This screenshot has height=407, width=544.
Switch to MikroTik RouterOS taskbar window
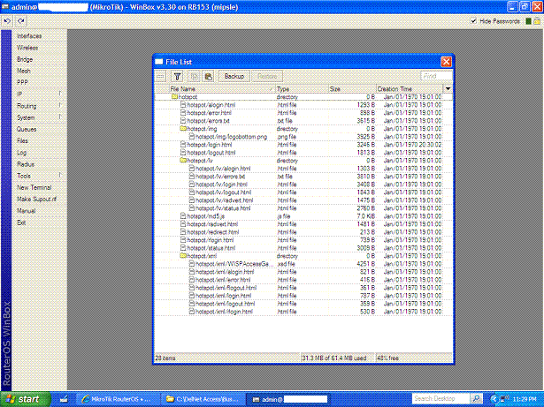(x=118, y=399)
